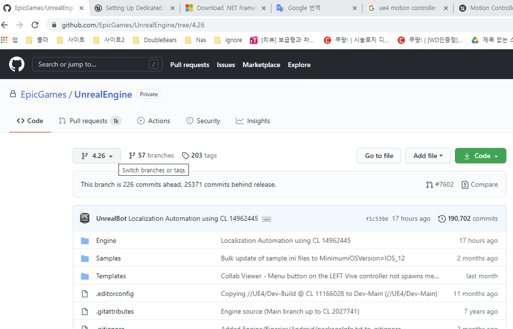This screenshot has width=513, height=329.
Task: Open the Engine row's Localization Automation commit message
Action: coord(286,241)
